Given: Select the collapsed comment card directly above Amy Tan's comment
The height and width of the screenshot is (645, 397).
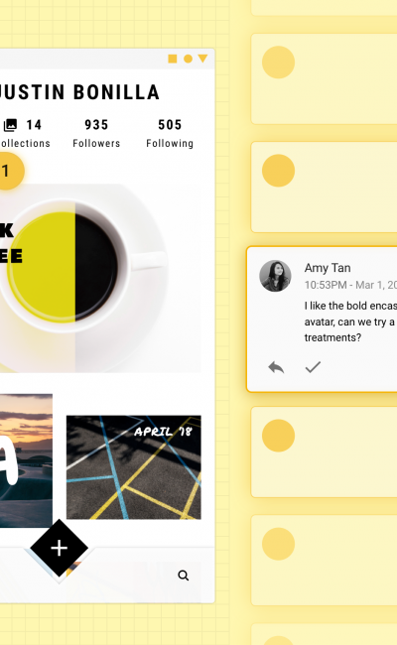Looking at the screenshot, I should (324, 188).
